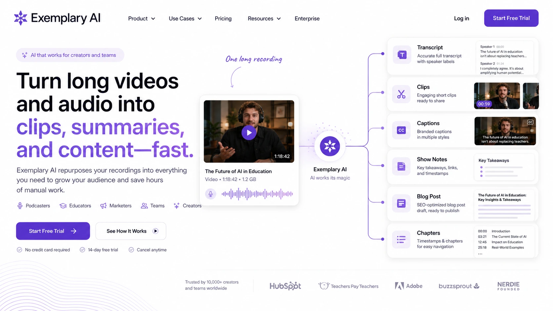This screenshot has height=311, width=553.
Task: Click the Show Notes document icon
Action: tap(401, 166)
